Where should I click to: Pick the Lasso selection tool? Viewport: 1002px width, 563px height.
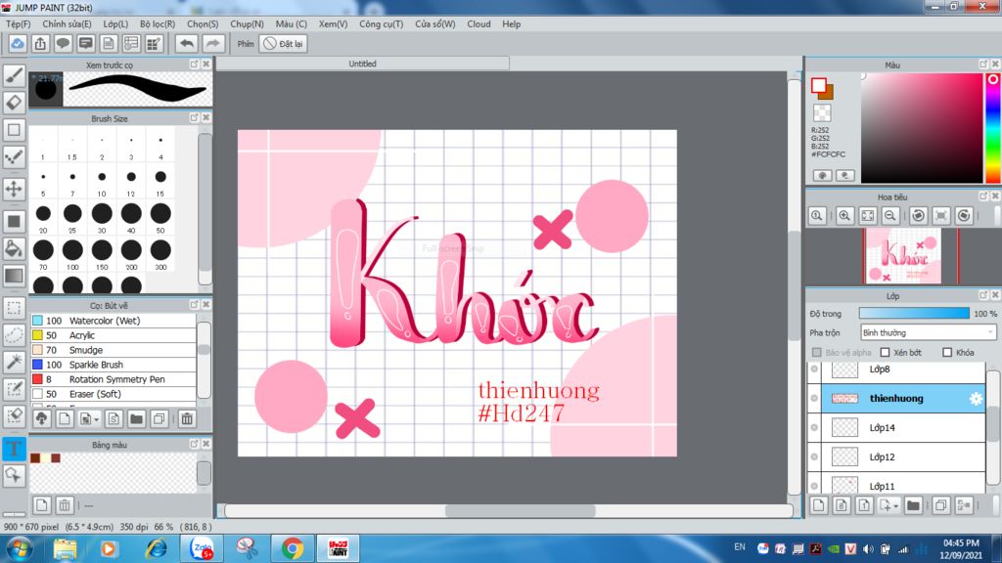[x=14, y=334]
